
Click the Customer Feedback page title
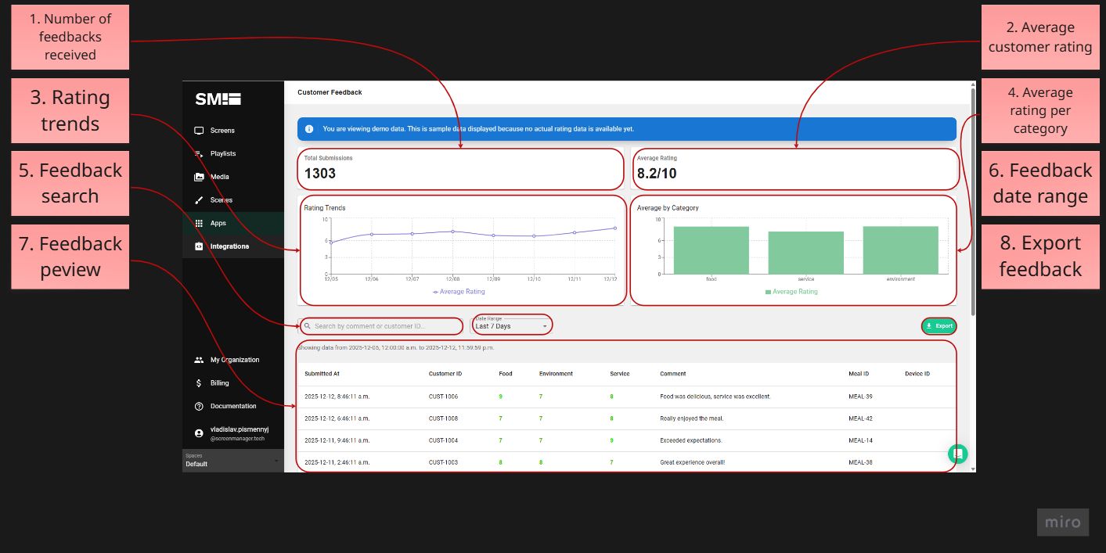(330, 92)
